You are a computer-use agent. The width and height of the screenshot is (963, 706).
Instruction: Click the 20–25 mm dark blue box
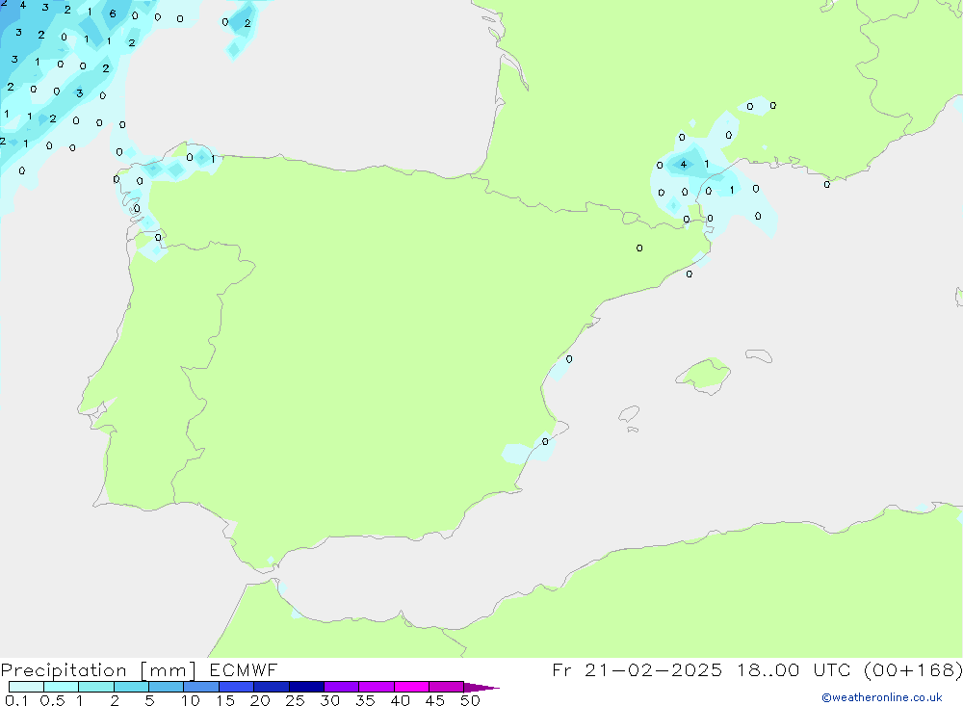pyautogui.click(x=271, y=687)
